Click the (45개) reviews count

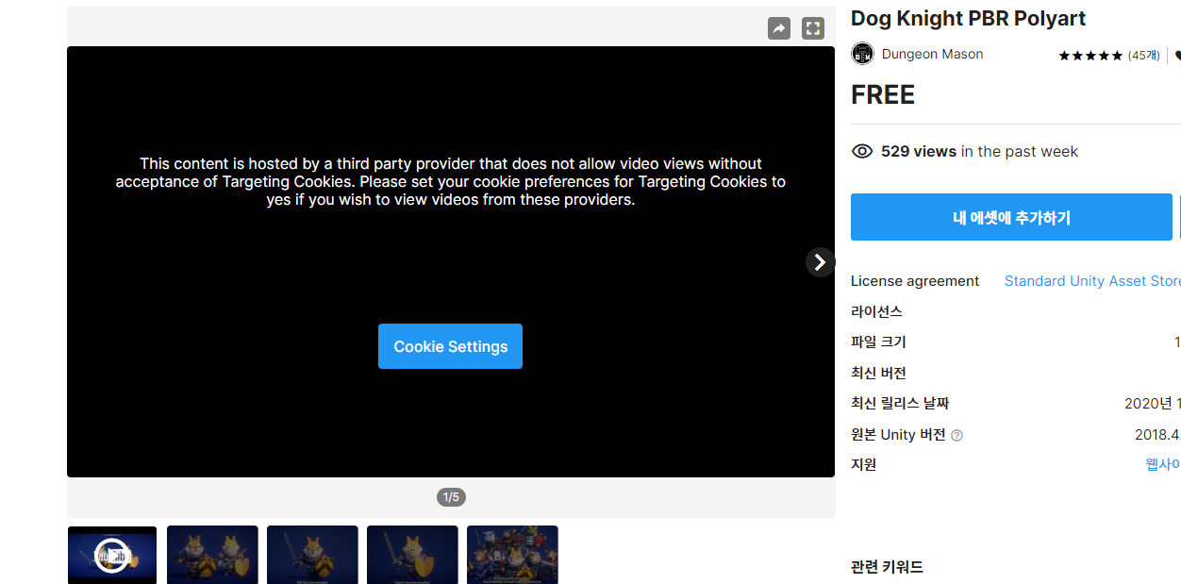click(1144, 56)
